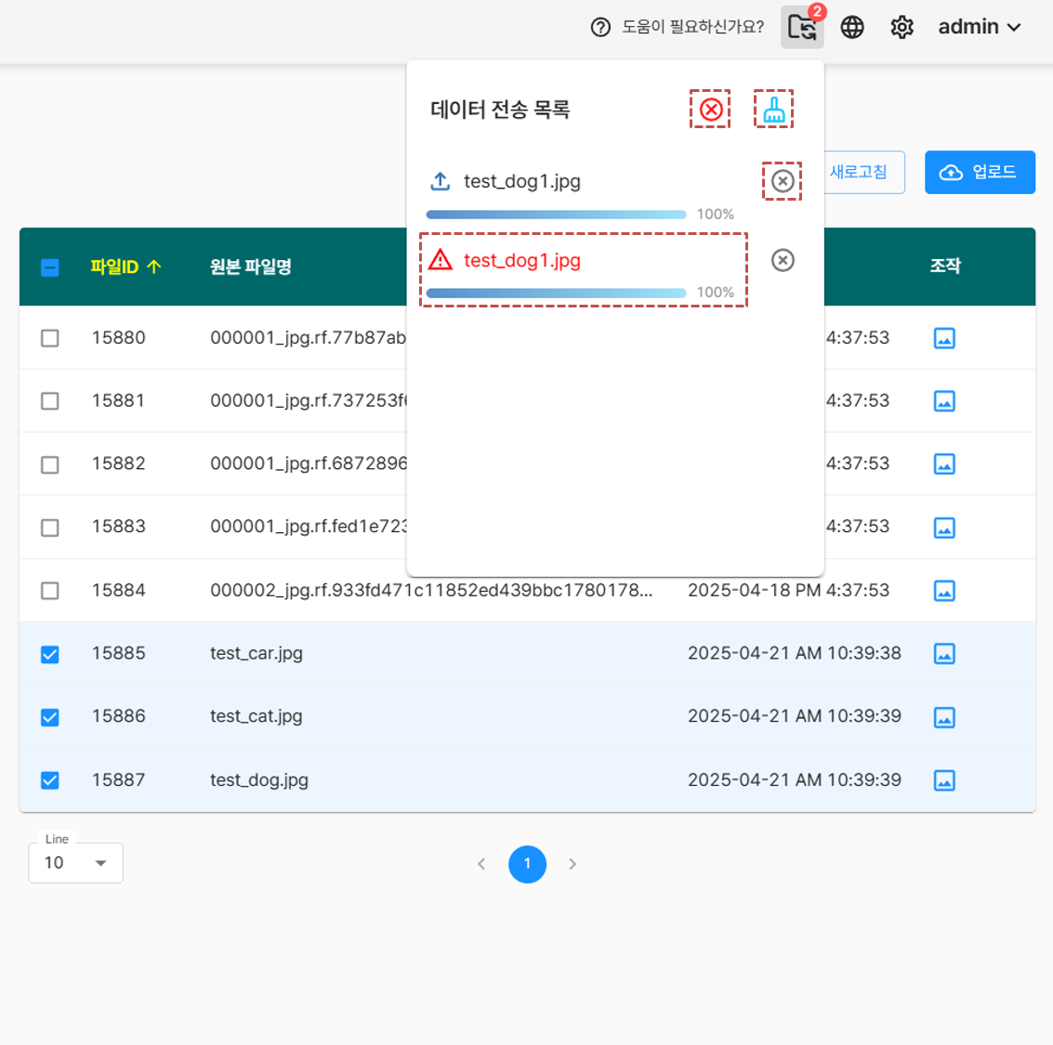Image resolution: width=1053 pixels, height=1045 pixels.
Task: Remove failed test_dog1.jpg transfer
Action: (x=783, y=260)
